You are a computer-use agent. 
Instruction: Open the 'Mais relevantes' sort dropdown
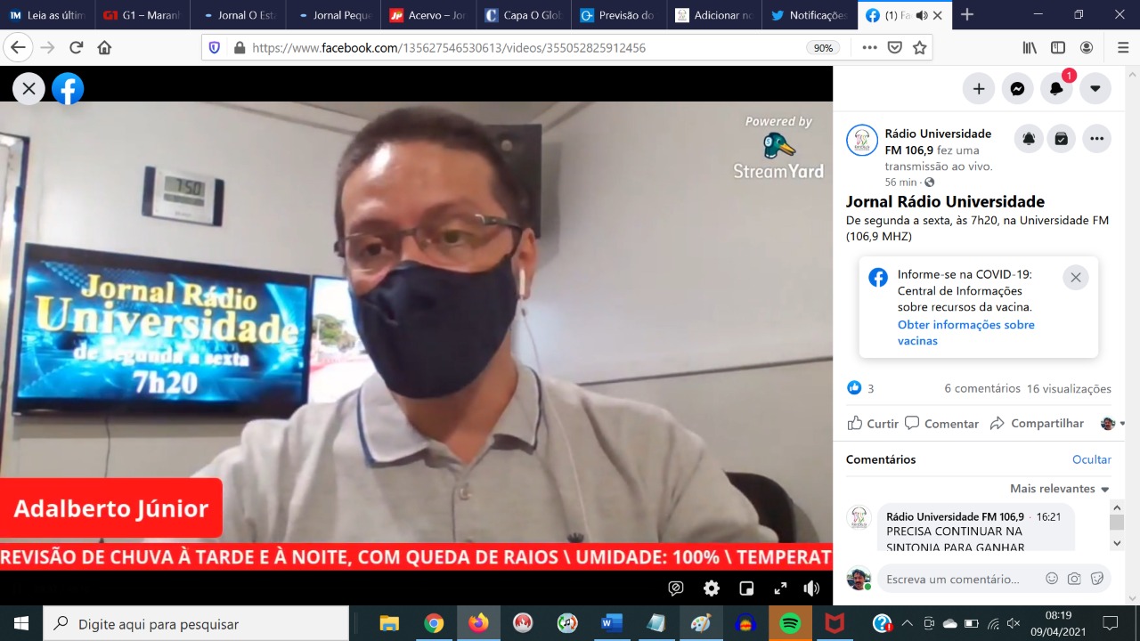(1060, 489)
